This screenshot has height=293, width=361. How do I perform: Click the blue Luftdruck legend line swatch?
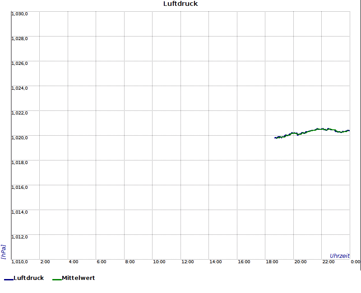(9, 279)
